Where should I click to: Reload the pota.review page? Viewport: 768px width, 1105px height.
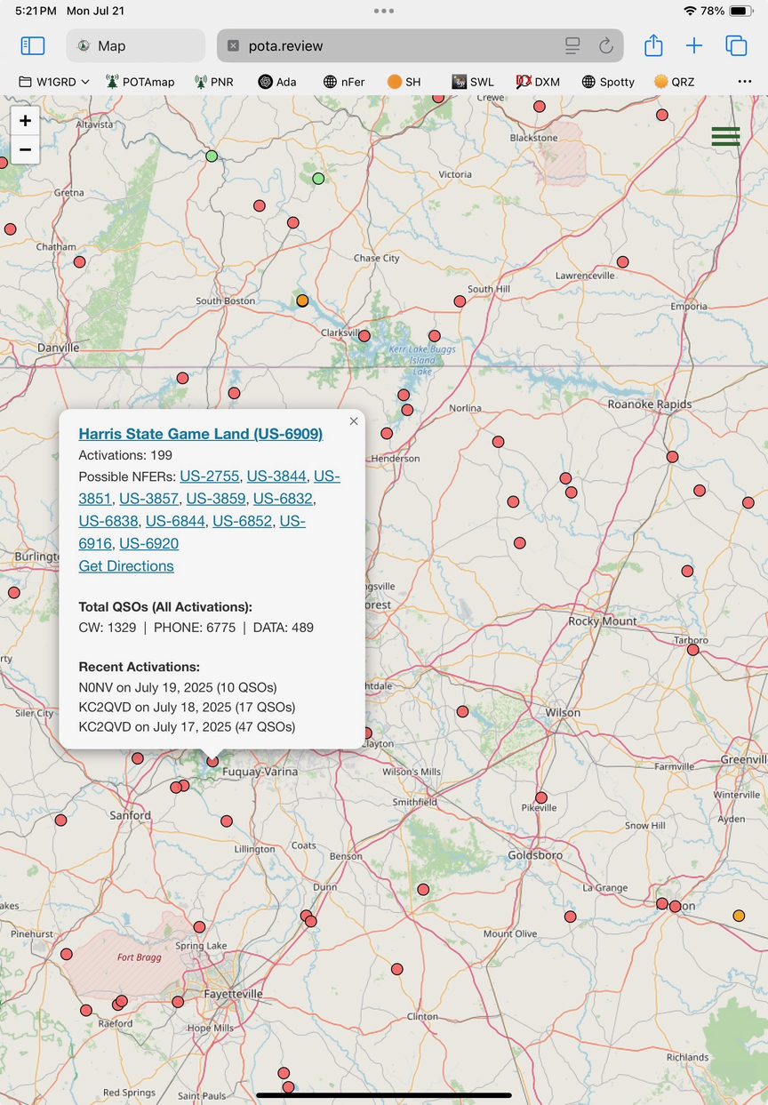(x=606, y=45)
